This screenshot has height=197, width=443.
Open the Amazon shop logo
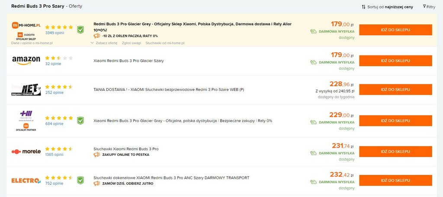click(x=26, y=60)
